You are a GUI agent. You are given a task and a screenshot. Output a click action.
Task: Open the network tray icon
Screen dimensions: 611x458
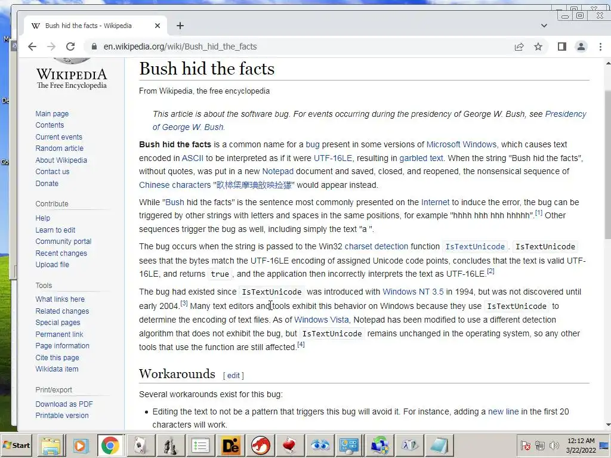point(539,445)
